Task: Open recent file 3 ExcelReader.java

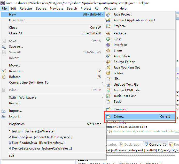Action: (x=53, y=143)
